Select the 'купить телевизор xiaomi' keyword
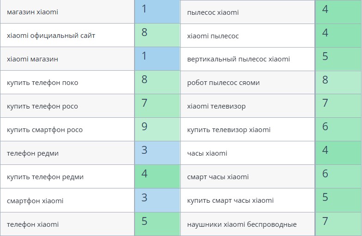 tap(229, 130)
